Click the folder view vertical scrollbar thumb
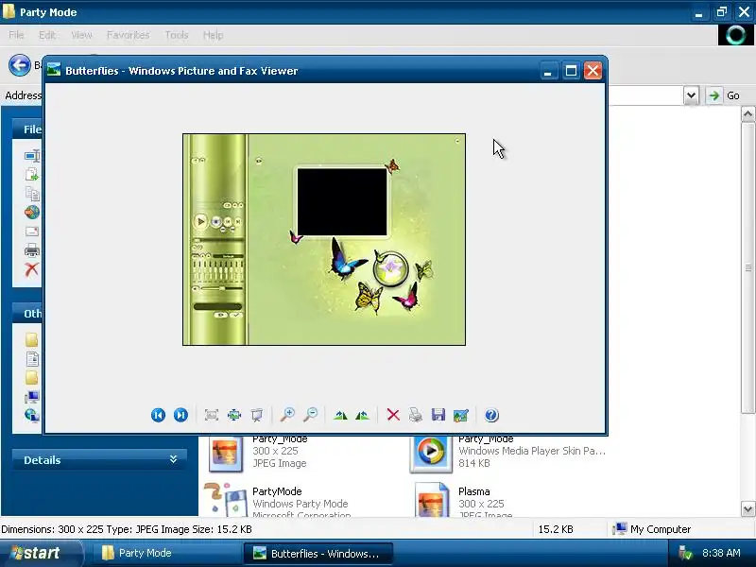756x567 pixels. [x=747, y=267]
